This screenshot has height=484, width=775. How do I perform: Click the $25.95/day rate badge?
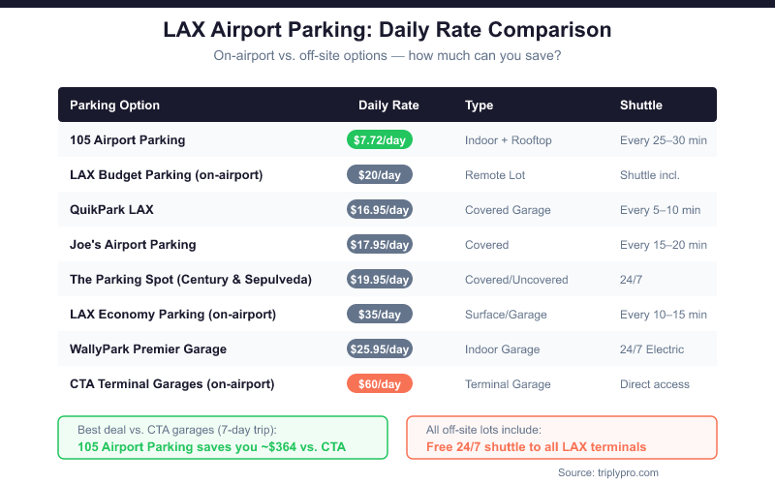pyautogui.click(x=380, y=349)
